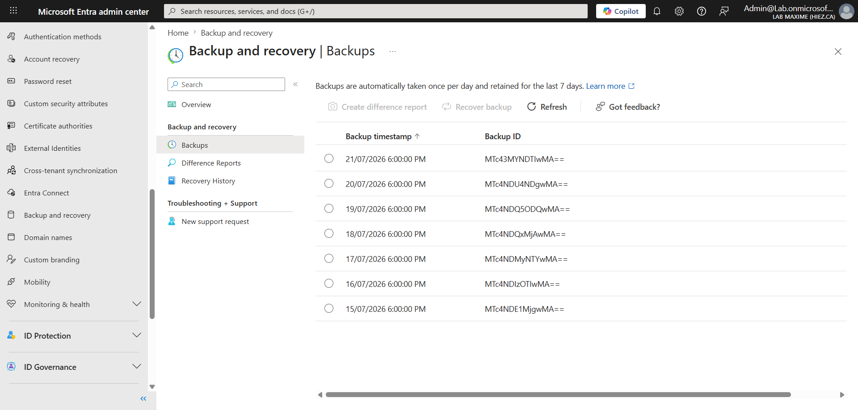The image size is (858, 410).
Task: Open the notifications bell
Action: [656, 11]
